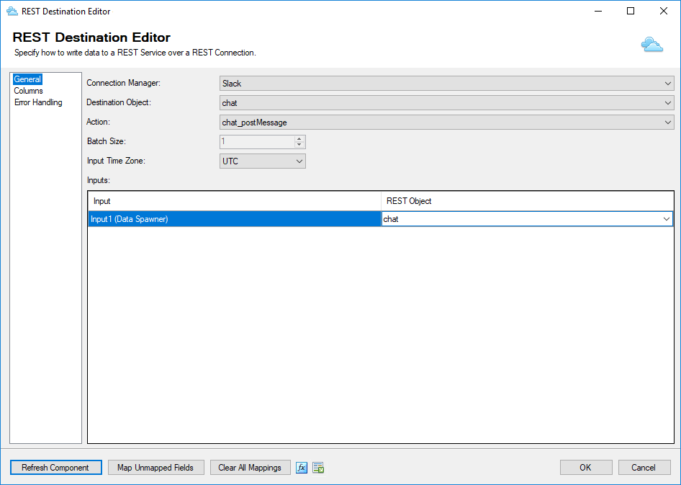
Task: Click the cloud icon in the title bar
Action: (x=12, y=12)
